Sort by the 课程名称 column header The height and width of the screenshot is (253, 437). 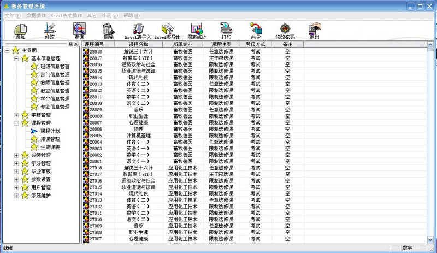point(138,44)
